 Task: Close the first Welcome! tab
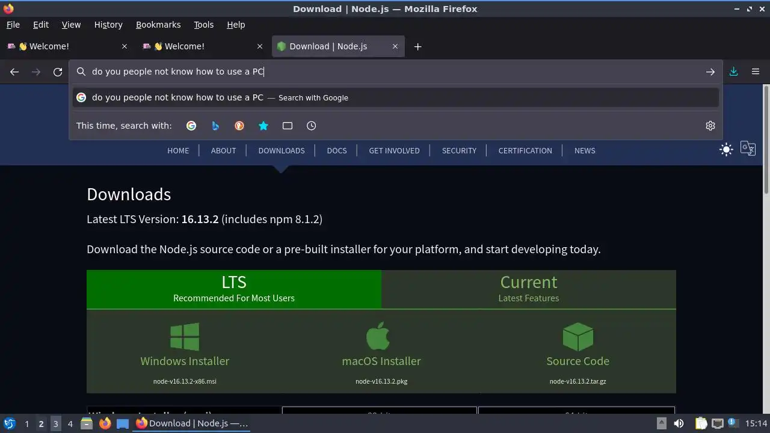pyautogui.click(x=125, y=46)
